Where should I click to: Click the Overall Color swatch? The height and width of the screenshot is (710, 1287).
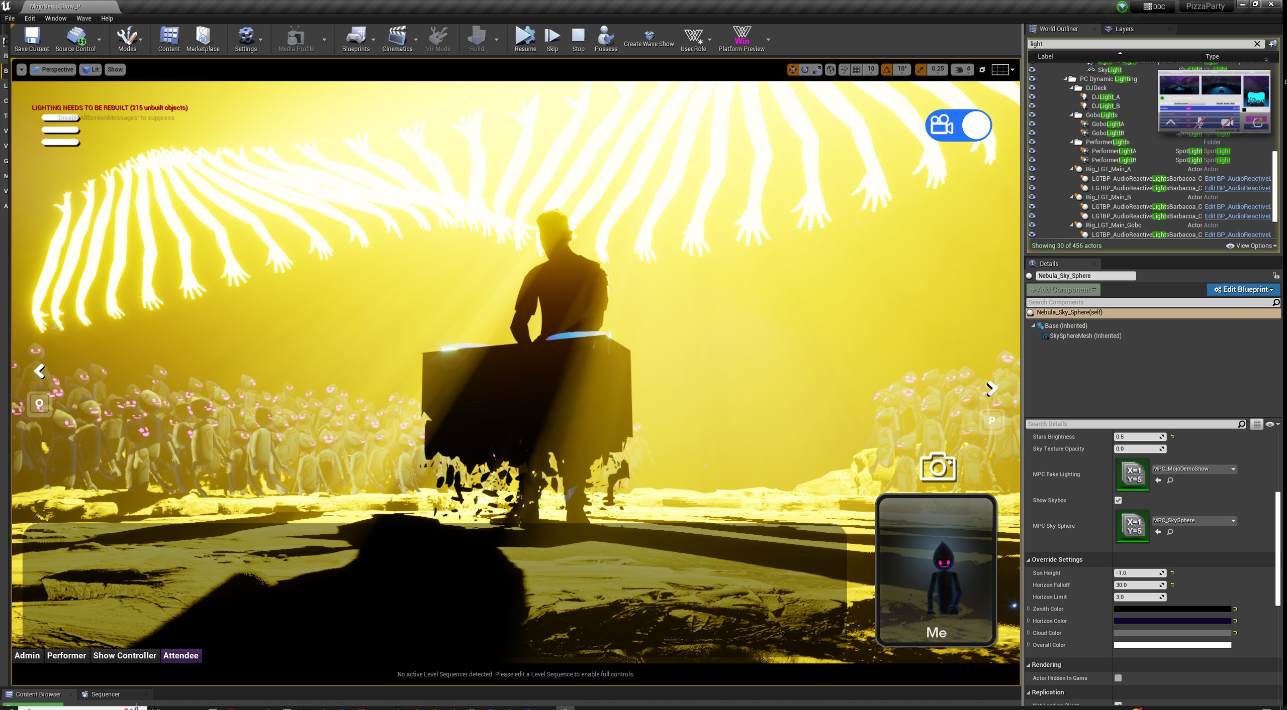pyautogui.click(x=1172, y=645)
